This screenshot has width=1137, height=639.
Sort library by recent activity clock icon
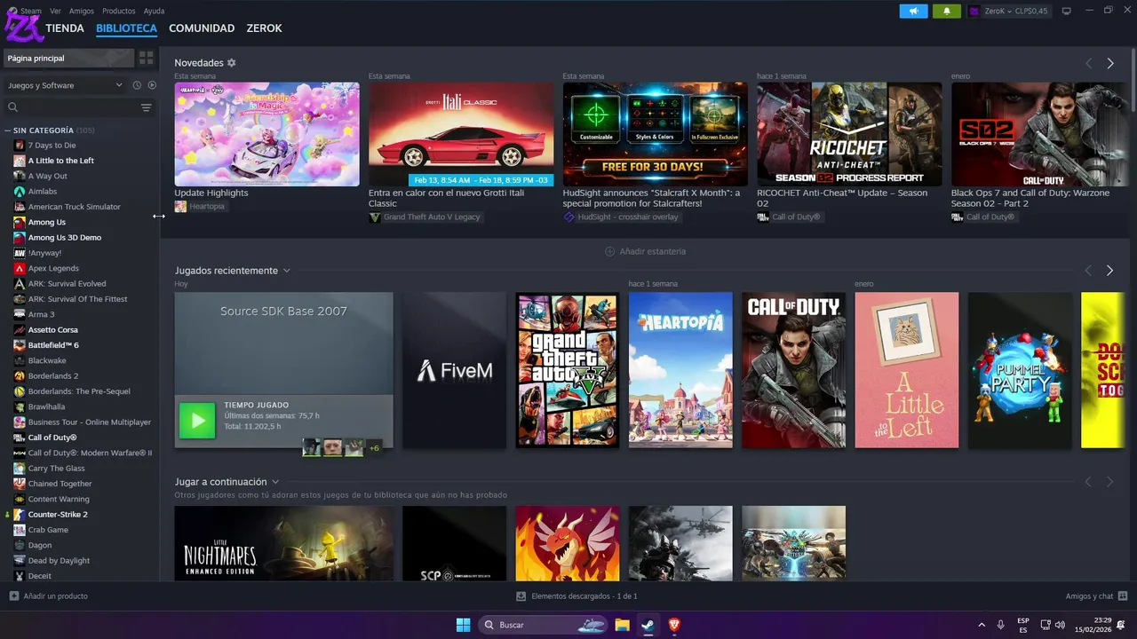pyautogui.click(x=137, y=85)
